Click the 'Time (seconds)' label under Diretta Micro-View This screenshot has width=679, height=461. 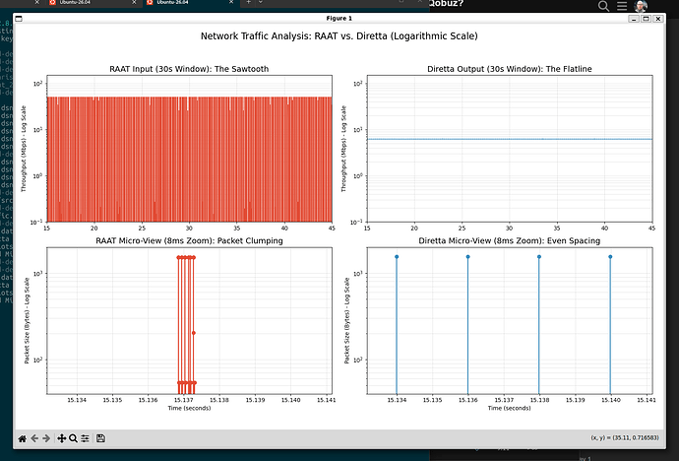[x=510, y=408]
